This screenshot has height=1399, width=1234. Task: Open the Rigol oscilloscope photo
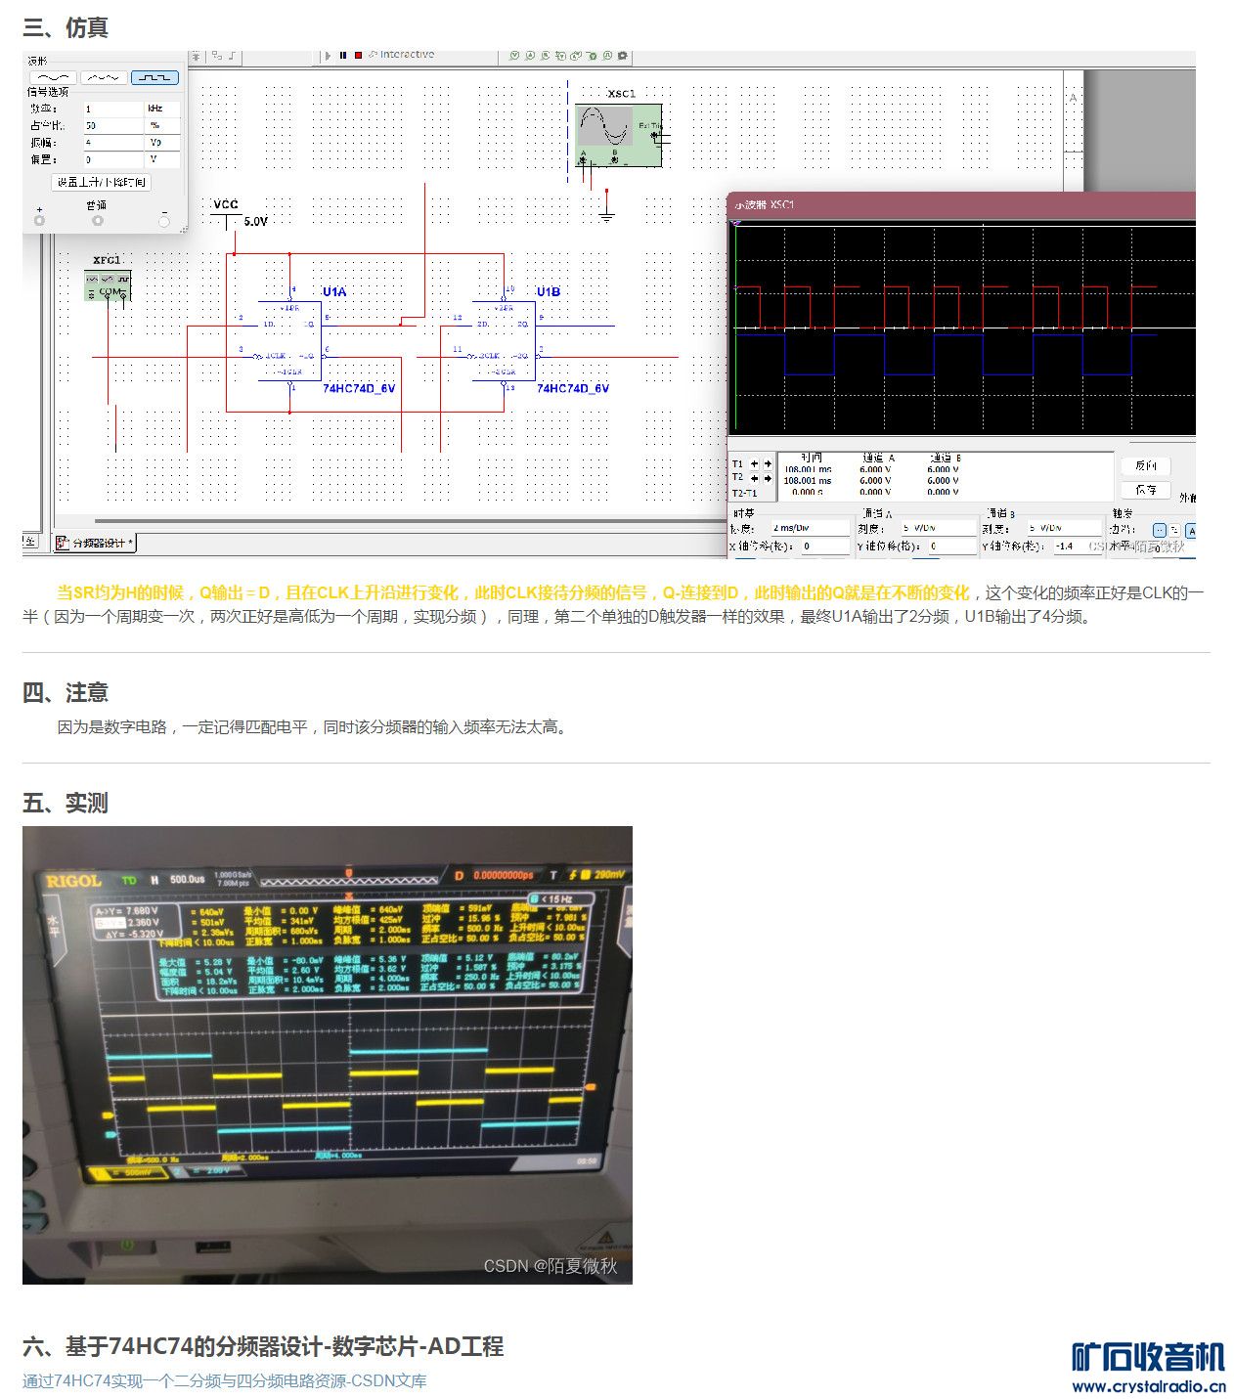click(328, 1055)
